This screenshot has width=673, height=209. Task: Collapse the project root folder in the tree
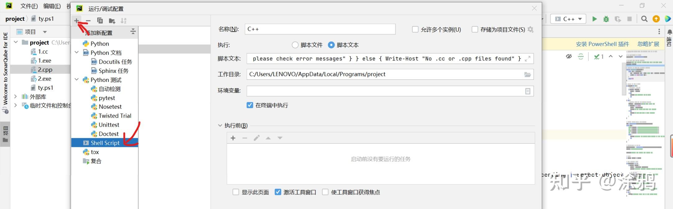point(16,42)
